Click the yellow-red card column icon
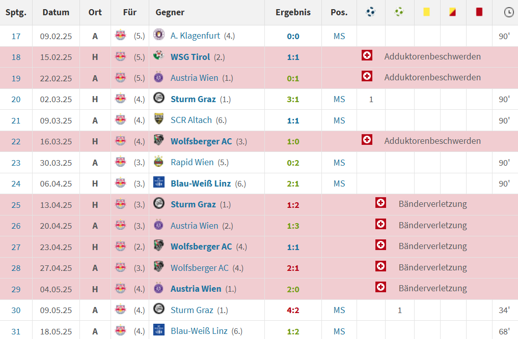This screenshot has height=339, width=518. [453, 12]
